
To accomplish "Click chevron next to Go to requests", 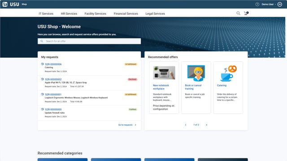I will click(135, 125).
